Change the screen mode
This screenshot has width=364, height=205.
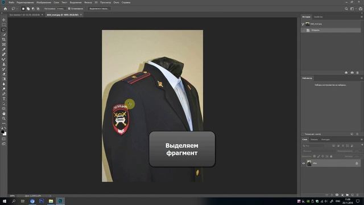click(4, 144)
